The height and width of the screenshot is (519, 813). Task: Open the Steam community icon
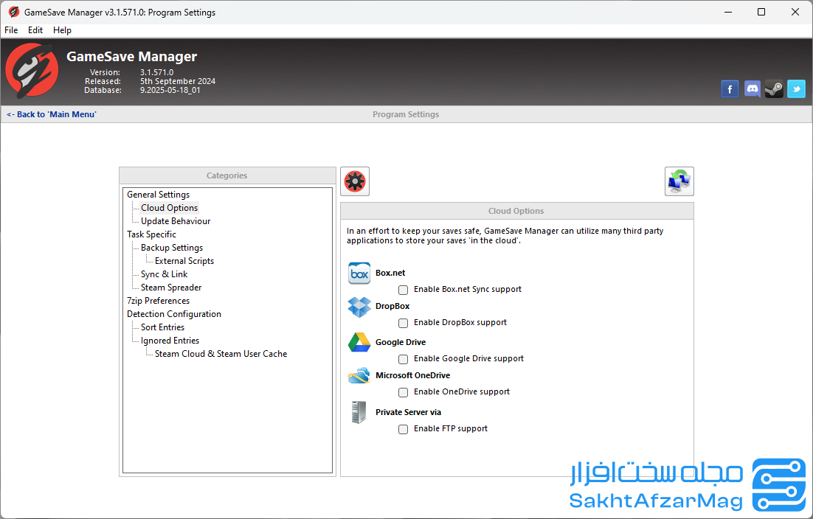click(x=774, y=89)
